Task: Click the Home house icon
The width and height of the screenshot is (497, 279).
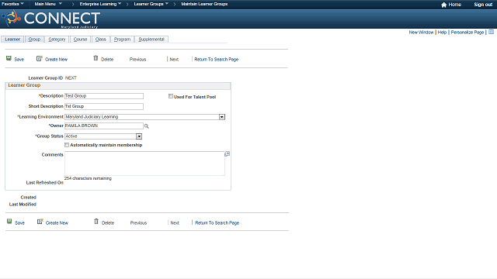Action: click(x=443, y=5)
